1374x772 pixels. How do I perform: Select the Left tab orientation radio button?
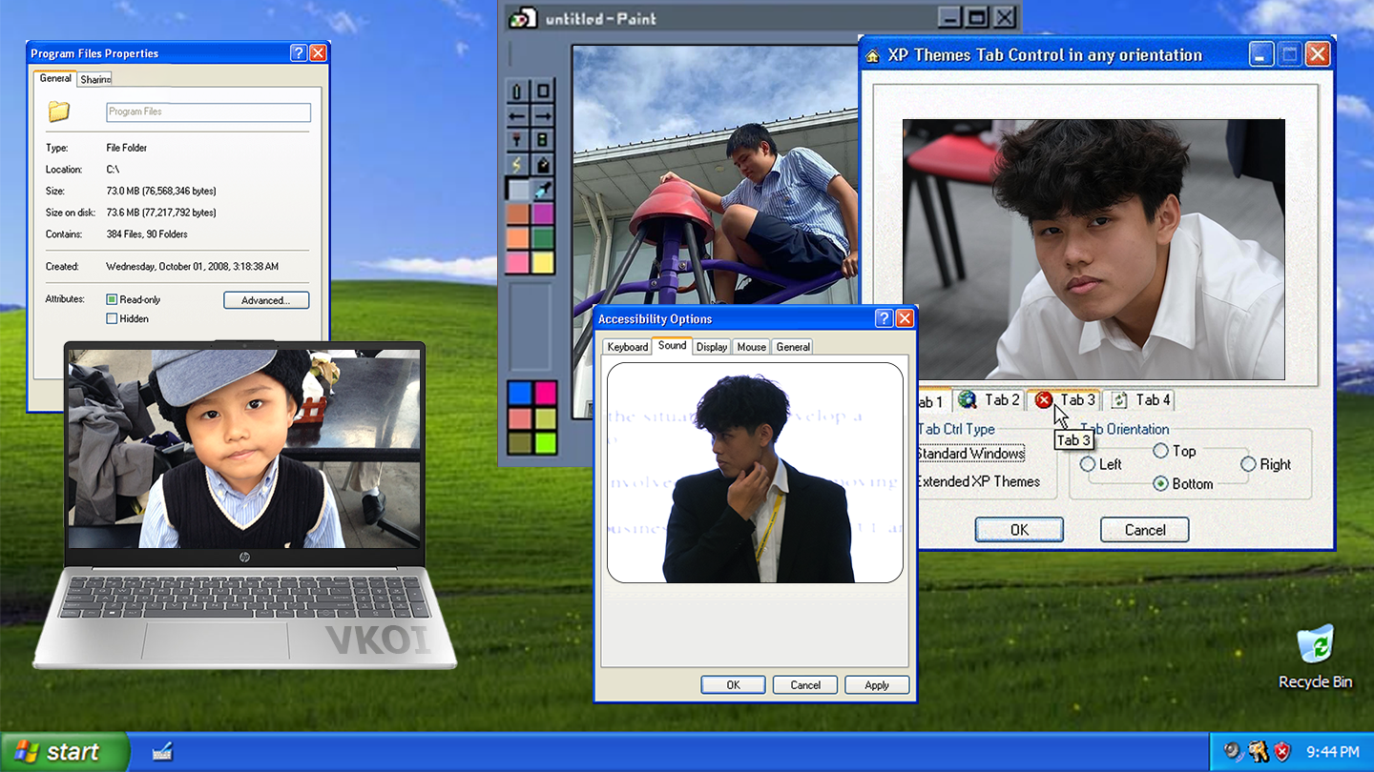pos(1088,464)
